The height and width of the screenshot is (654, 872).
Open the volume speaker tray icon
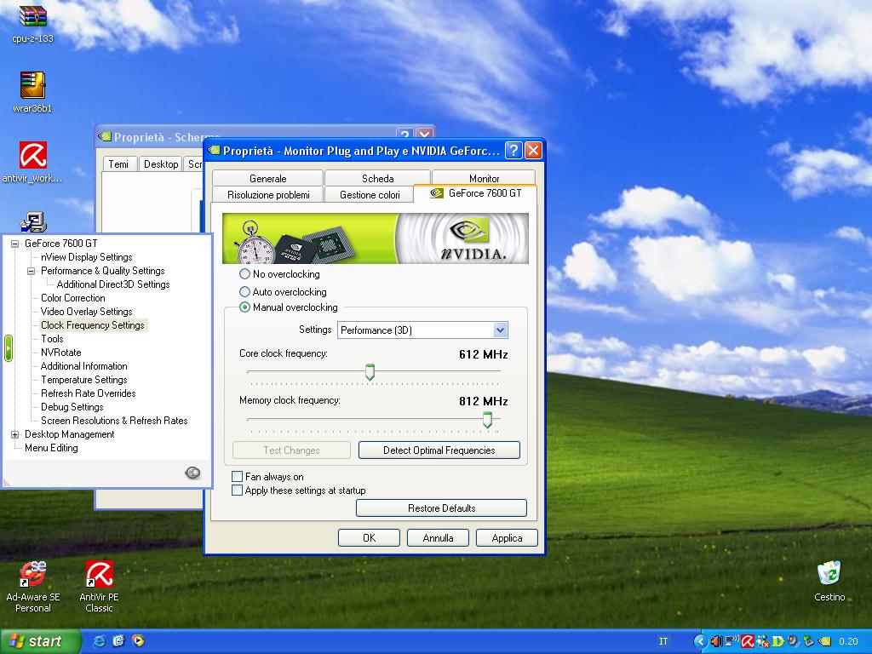click(x=716, y=642)
